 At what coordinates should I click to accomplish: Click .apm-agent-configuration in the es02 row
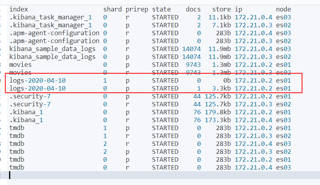[x=54, y=41]
